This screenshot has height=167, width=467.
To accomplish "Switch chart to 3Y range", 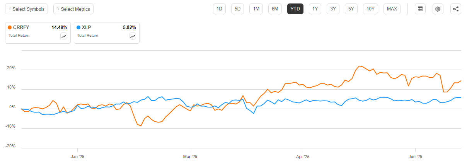I will 333,9.
